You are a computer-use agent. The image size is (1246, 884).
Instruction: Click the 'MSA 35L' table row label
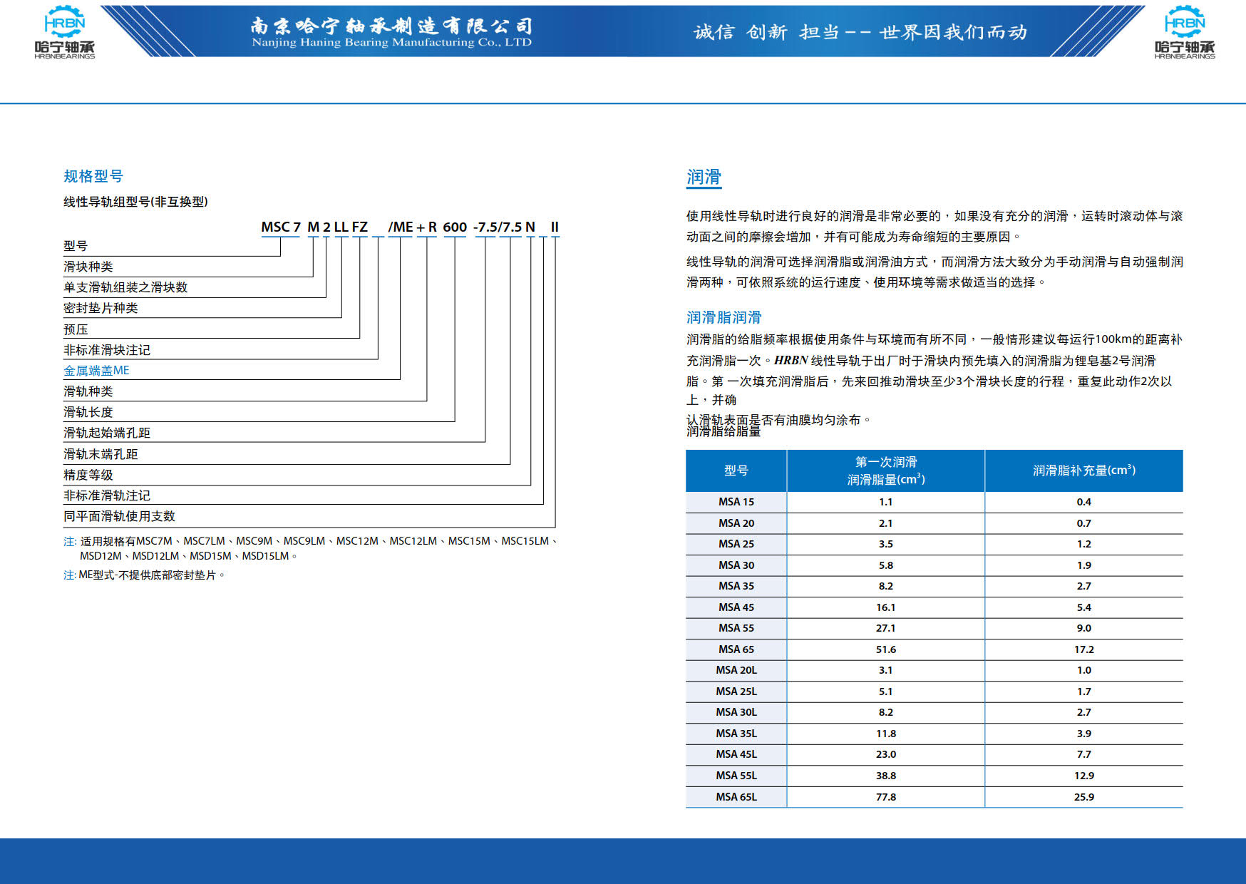736,734
